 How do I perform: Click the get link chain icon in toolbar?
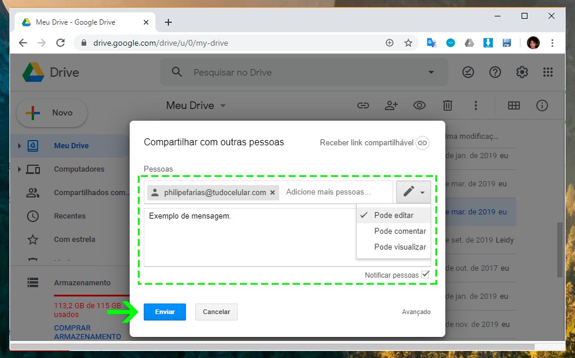coord(363,106)
